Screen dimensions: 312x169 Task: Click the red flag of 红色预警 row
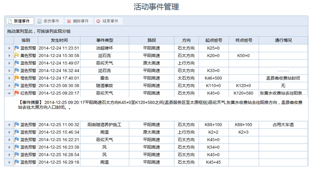point(17,93)
